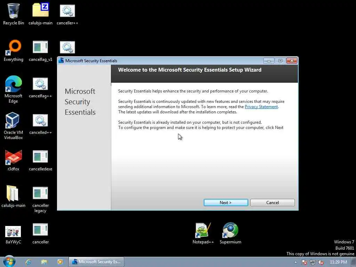Click the Action Center flag tray icon
Screen dimensions: 356x267
(304, 262)
